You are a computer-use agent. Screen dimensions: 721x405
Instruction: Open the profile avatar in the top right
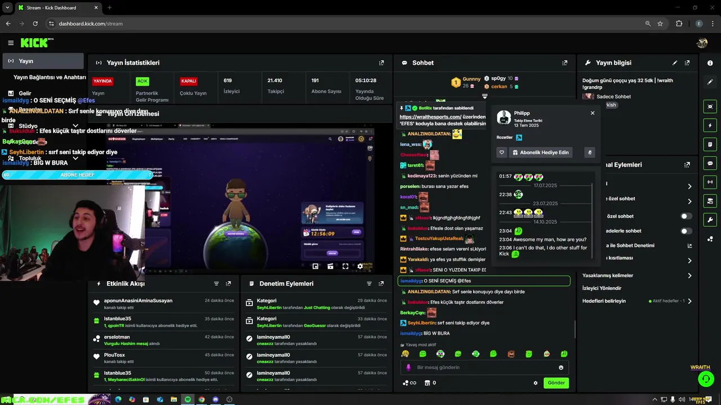[702, 43]
